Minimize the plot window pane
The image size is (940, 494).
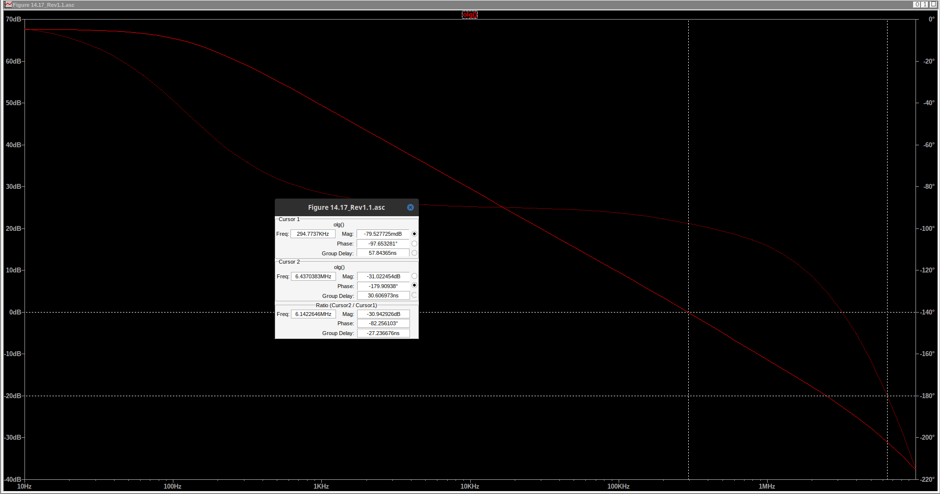pos(916,4)
